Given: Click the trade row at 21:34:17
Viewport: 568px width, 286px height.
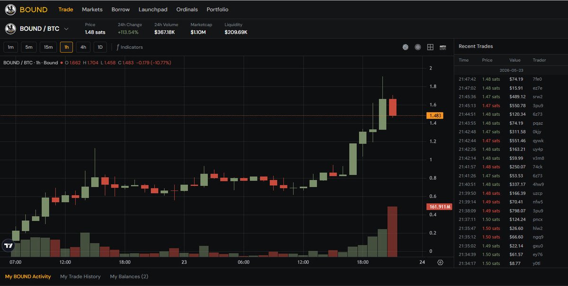Looking at the screenshot, I should [x=511, y=263].
